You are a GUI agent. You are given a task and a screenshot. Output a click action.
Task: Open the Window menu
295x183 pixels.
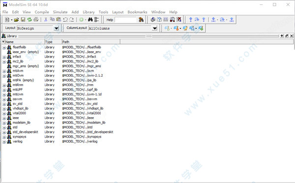(x=158, y=12)
